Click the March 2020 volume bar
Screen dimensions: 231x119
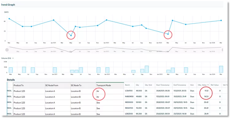tap(11, 70)
